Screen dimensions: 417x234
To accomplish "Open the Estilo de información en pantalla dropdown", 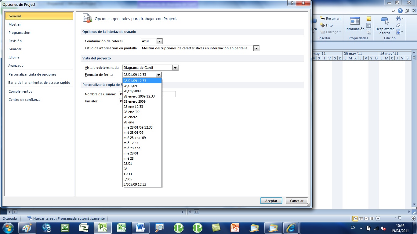I will click(x=256, y=48).
